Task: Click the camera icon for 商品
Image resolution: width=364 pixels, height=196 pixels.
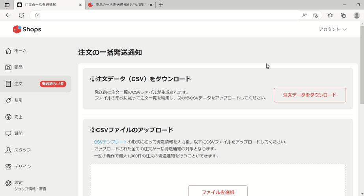Action: click(x=8, y=67)
